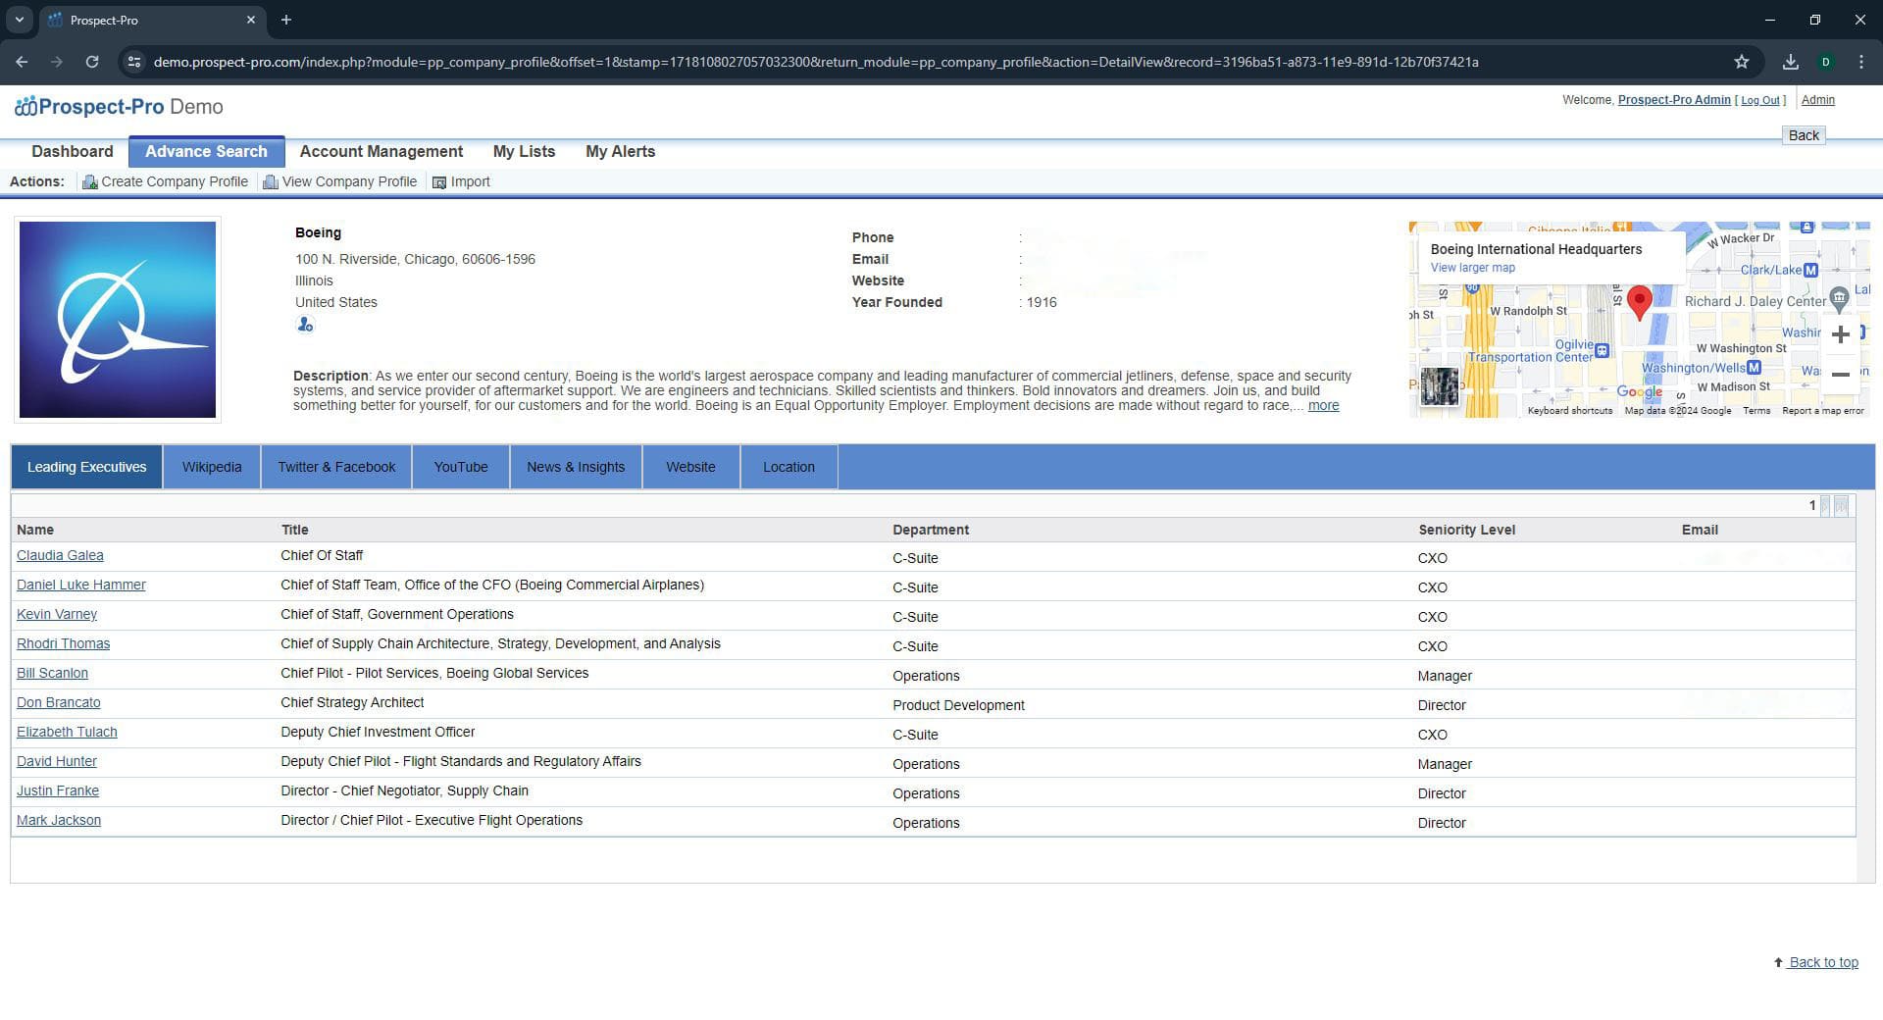Open a new browser tab

pyautogui.click(x=286, y=20)
